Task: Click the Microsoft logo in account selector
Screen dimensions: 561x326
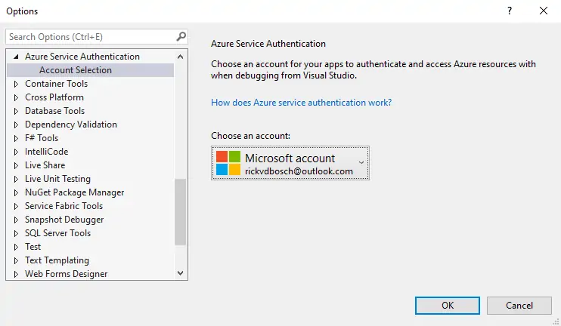Action: [x=228, y=163]
